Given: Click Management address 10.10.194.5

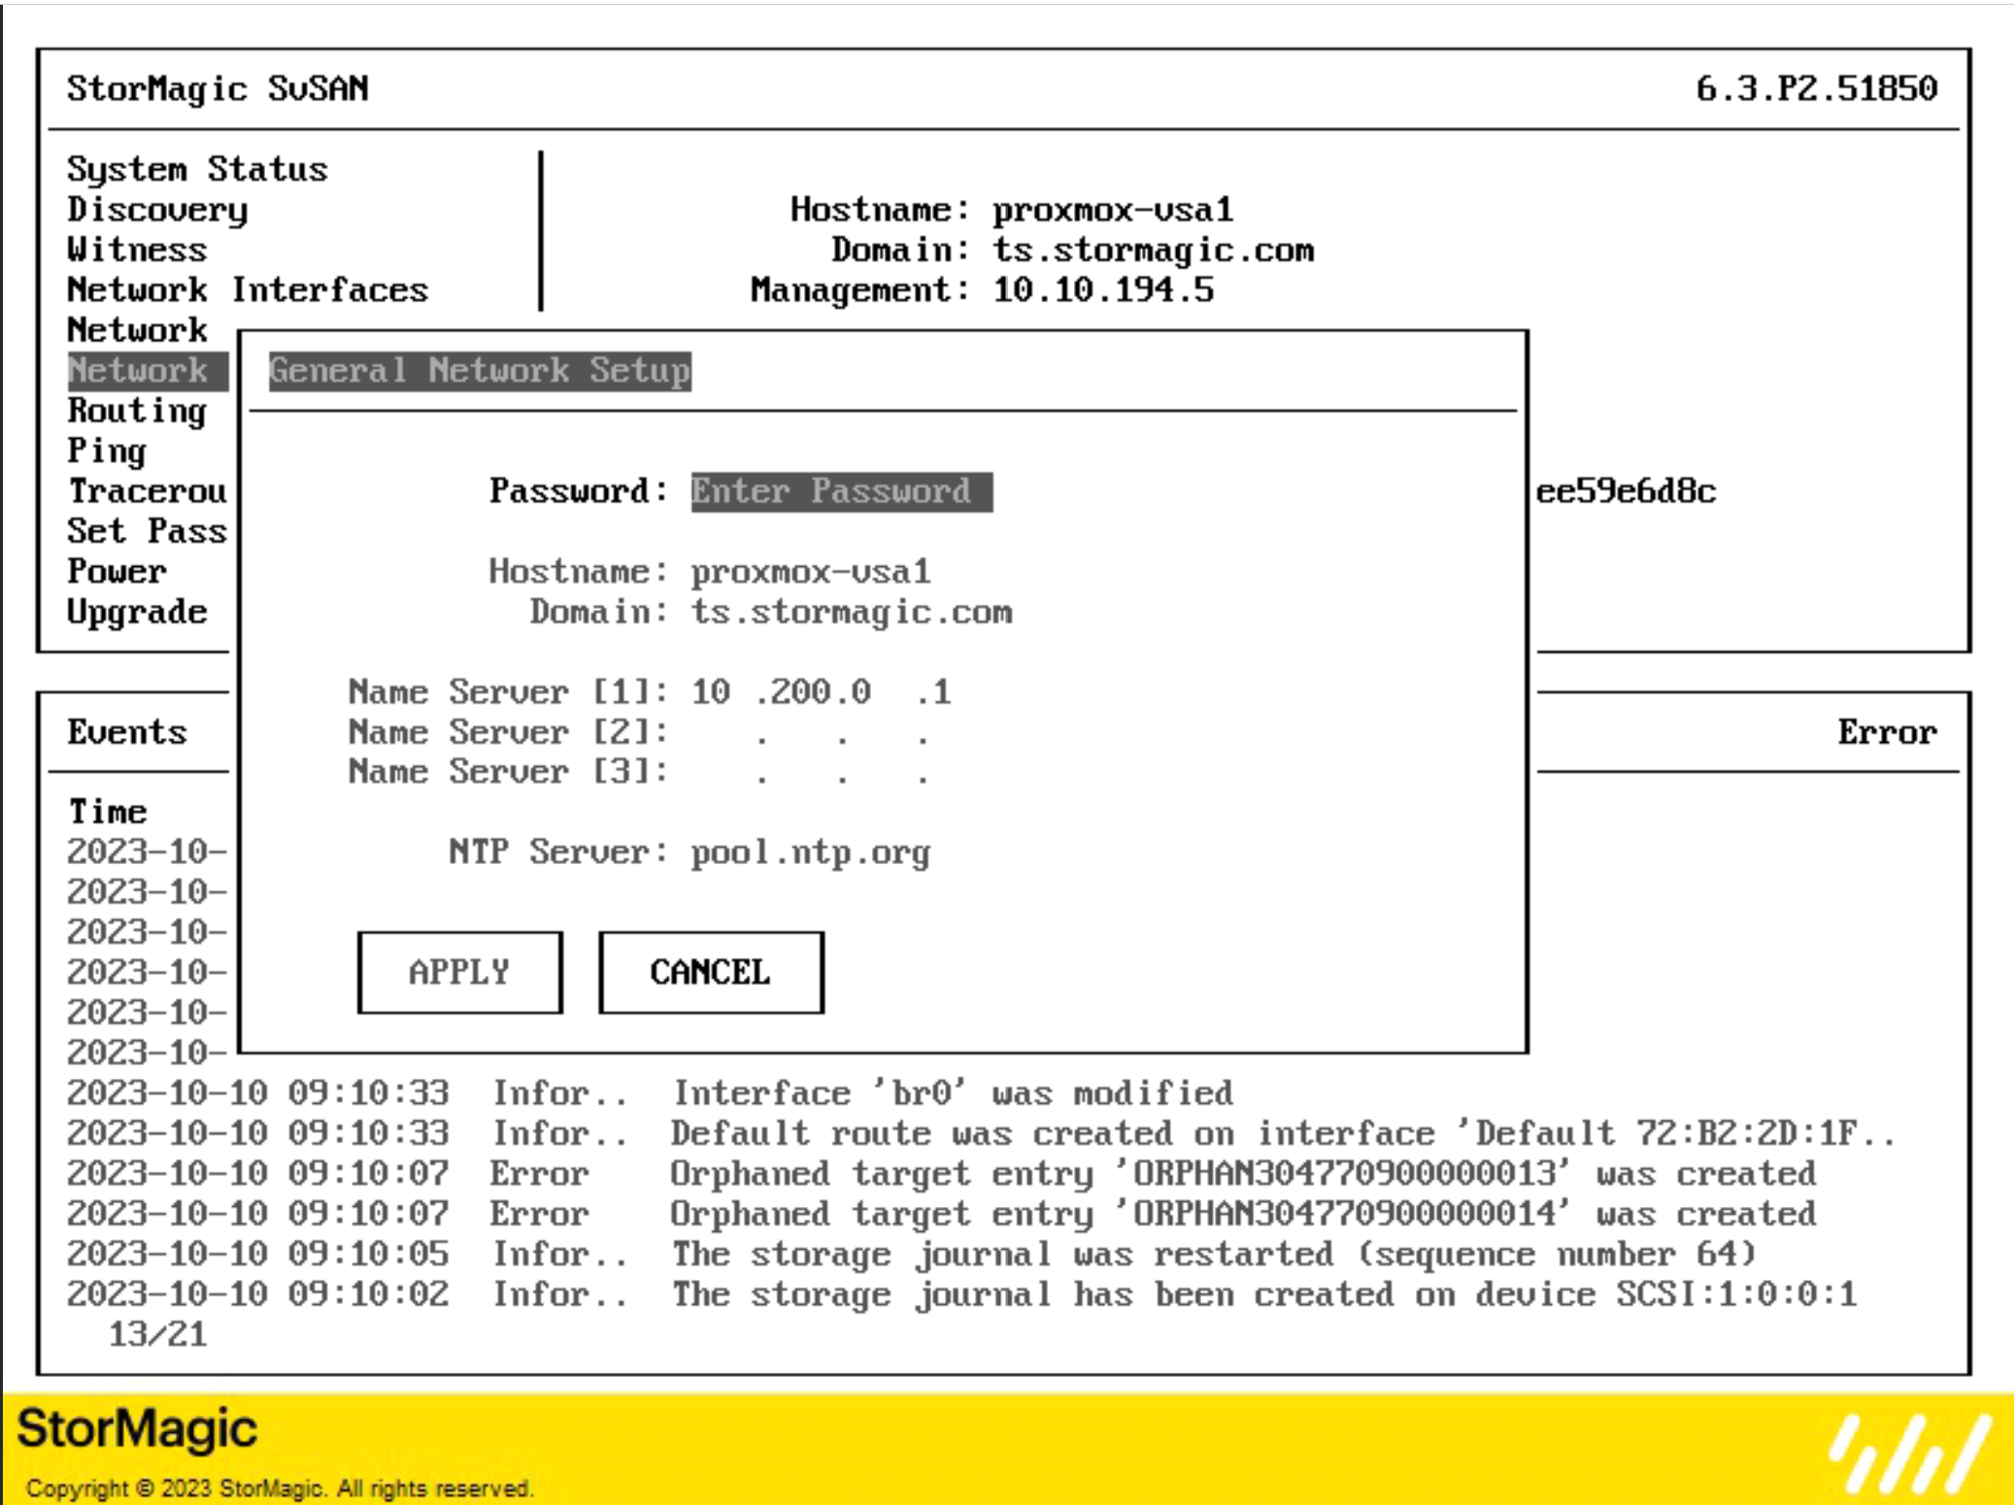Looking at the screenshot, I should 1103,289.
